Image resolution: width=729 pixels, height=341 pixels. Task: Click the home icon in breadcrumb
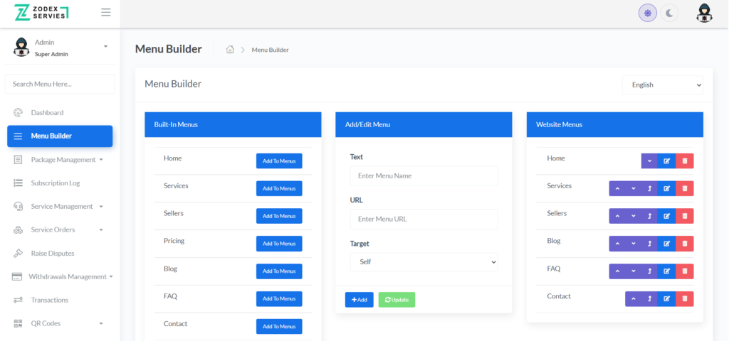tap(230, 50)
